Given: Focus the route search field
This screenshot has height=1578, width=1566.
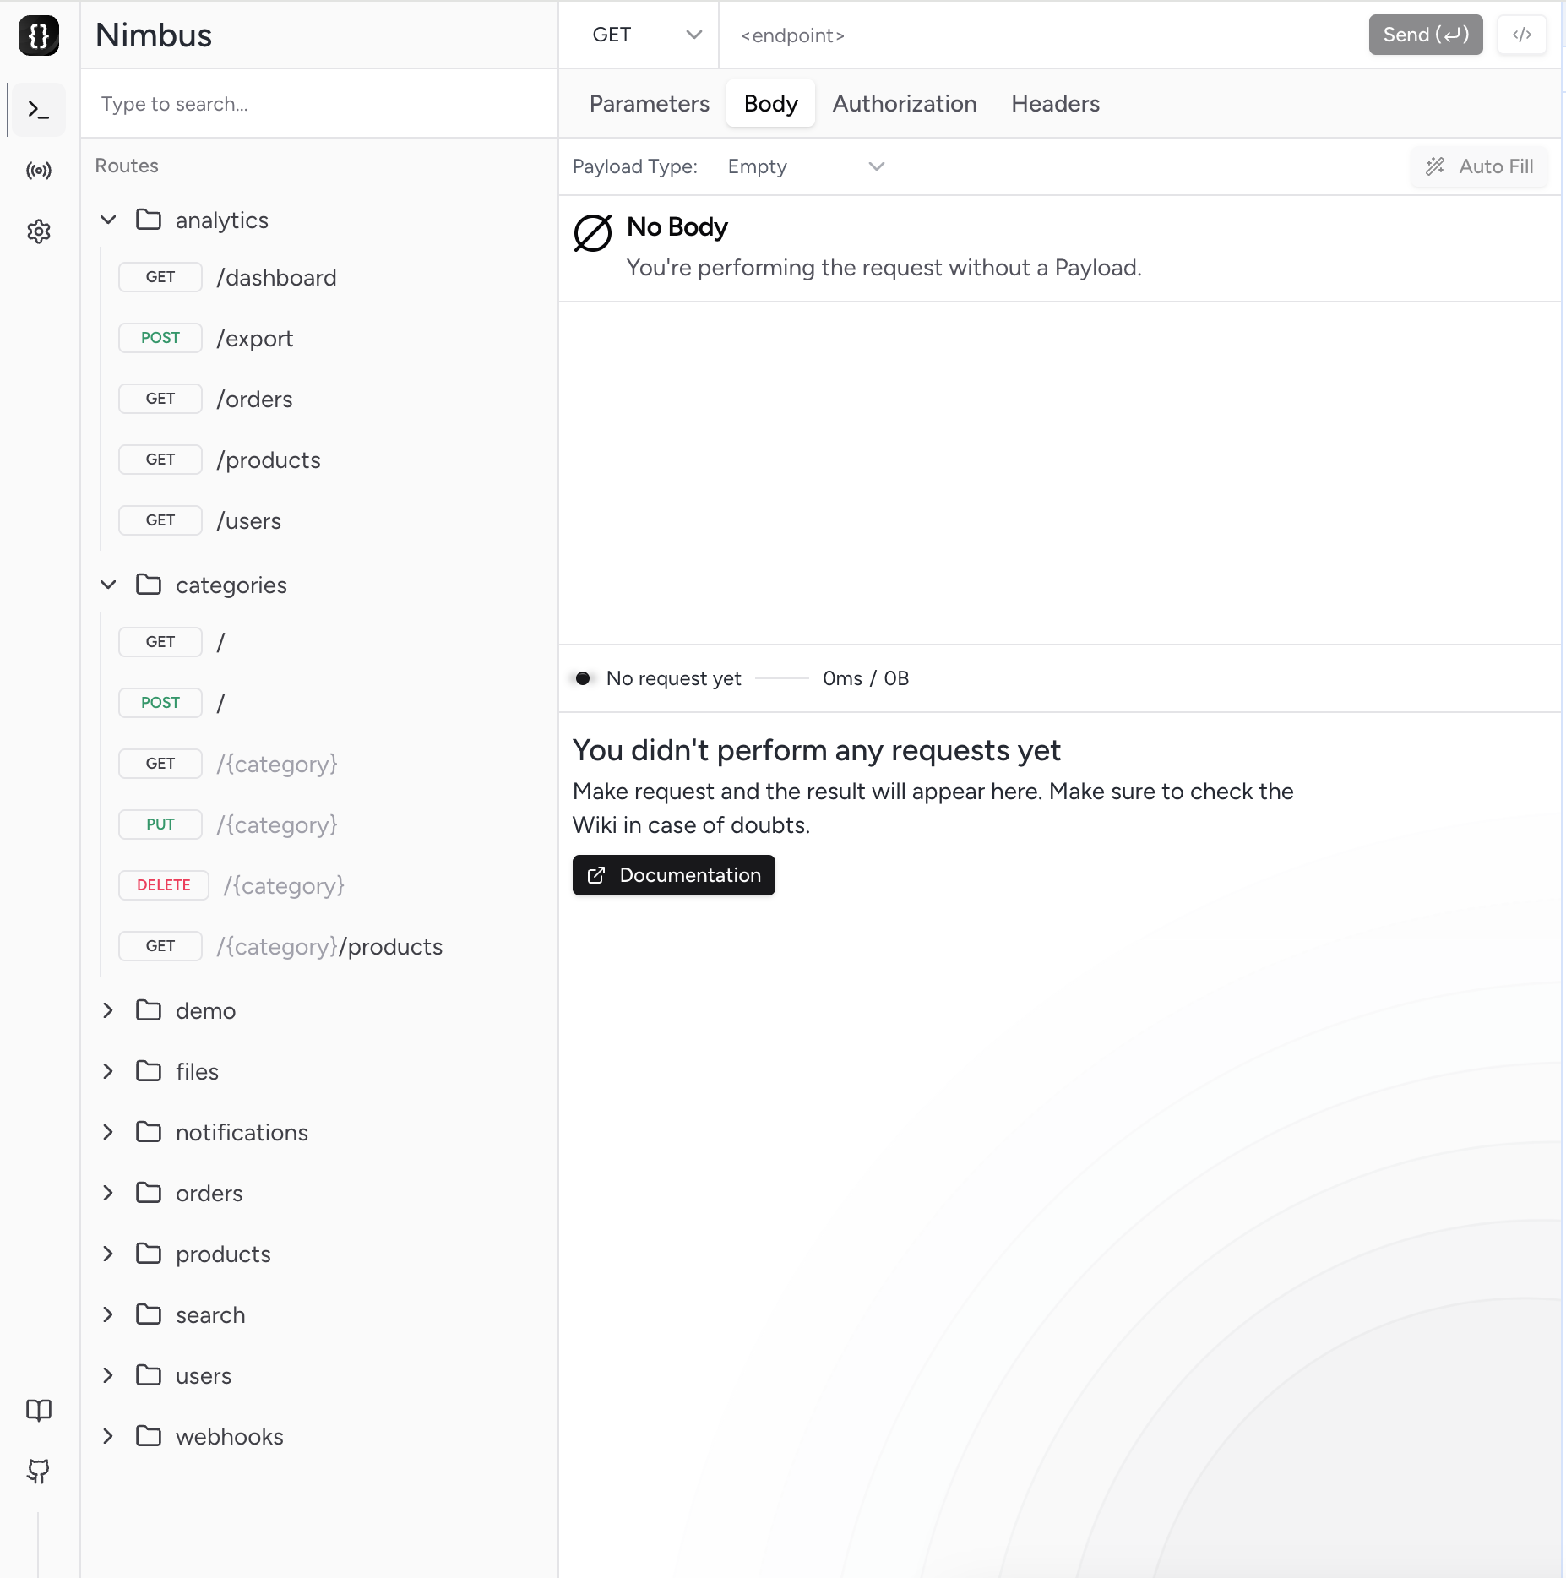Looking at the screenshot, I should (x=319, y=104).
